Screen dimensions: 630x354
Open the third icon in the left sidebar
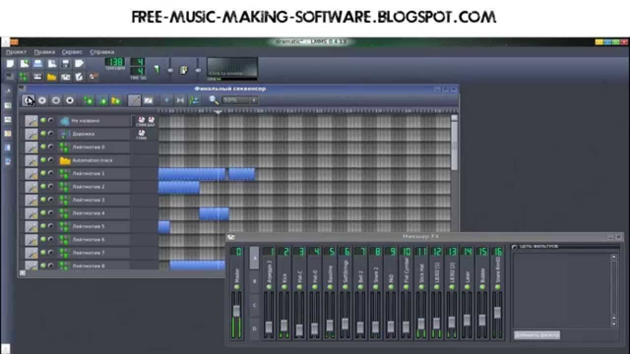click(8, 119)
